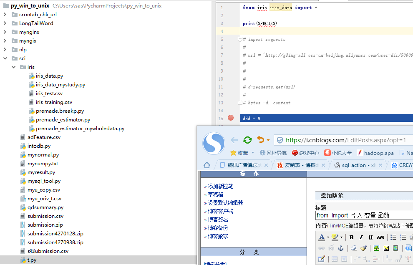Expand the 收藏 favorites dropdown arrow
Screen dimensions: 413x265
coord(253,152)
